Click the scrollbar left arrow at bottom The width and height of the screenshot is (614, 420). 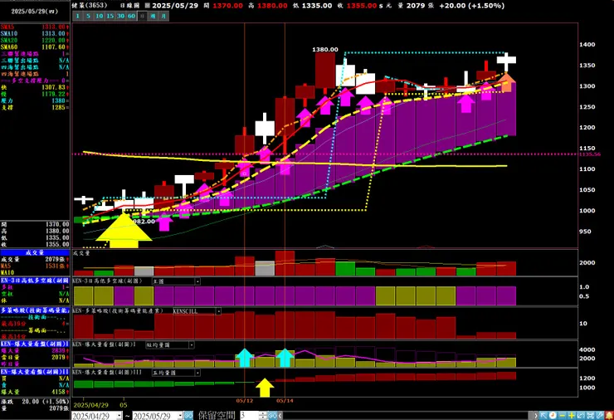tap(280, 416)
